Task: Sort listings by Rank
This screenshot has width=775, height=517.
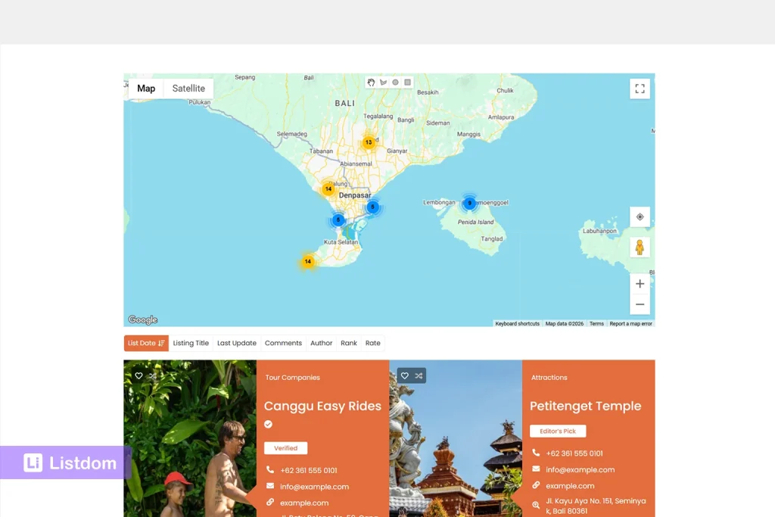Action: (x=348, y=343)
